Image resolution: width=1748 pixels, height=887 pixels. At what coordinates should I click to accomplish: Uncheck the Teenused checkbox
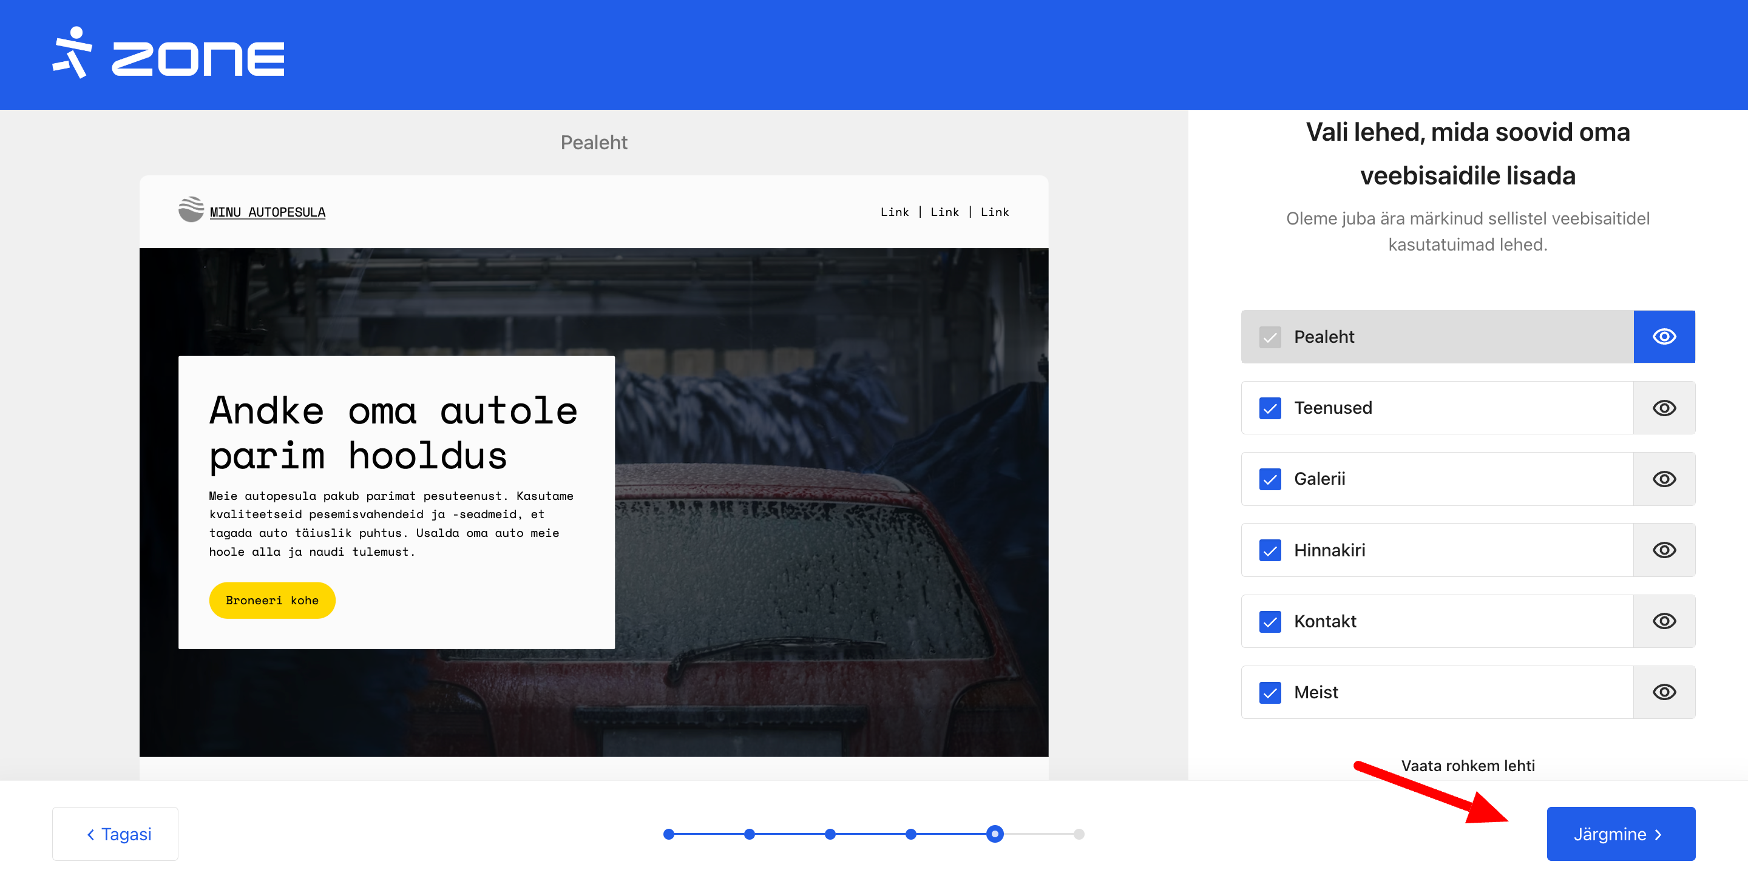(1270, 408)
